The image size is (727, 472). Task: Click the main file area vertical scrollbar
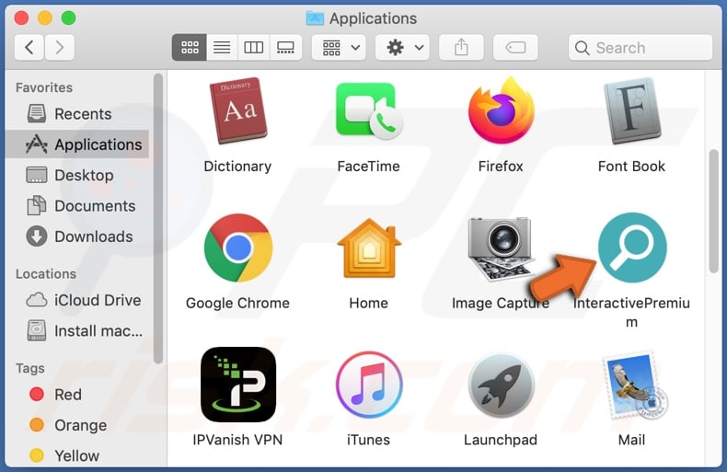[714, 211]
